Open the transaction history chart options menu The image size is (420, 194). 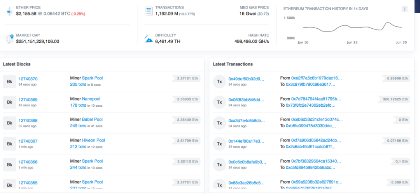[404, 9]
